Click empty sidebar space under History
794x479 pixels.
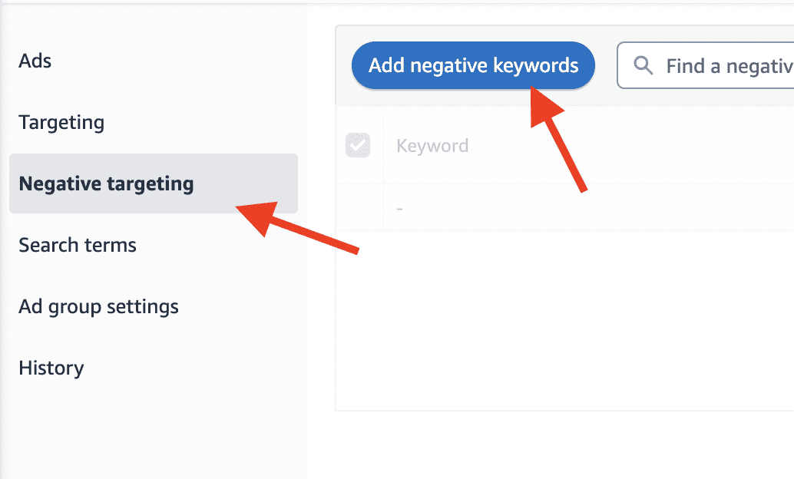pyautogui.click(x=154, y=431)
